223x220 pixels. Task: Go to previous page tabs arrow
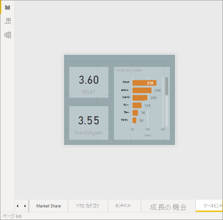point(17,206)
